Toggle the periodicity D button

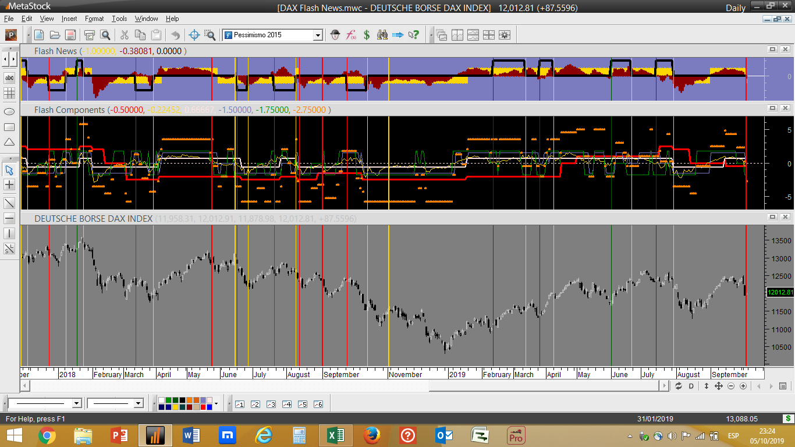click(x=691, y=386)
